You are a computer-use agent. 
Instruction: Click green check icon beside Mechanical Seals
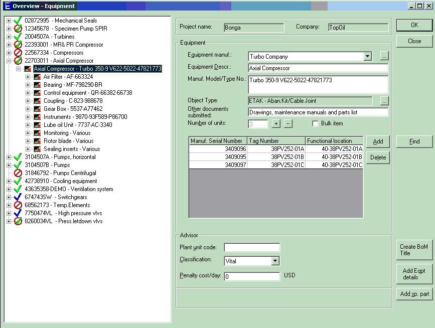click(18, 20)
